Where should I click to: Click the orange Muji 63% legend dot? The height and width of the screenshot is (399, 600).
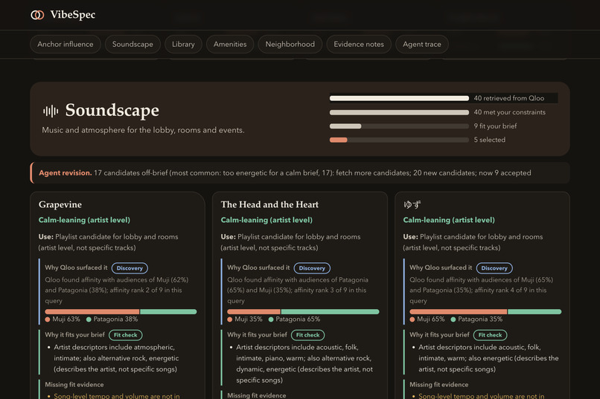tap(48, 319)
